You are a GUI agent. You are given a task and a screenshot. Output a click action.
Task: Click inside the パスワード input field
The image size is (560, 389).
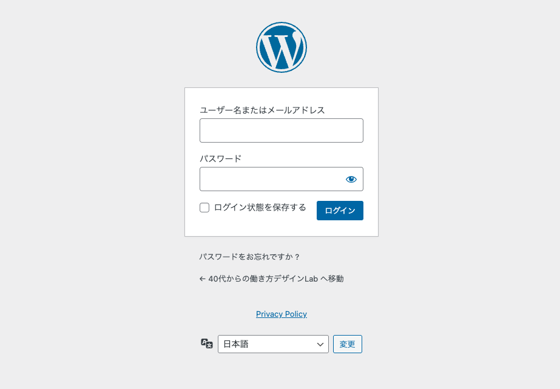[x=273, y=179]
